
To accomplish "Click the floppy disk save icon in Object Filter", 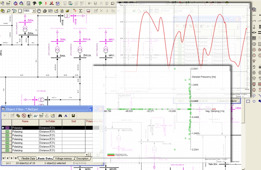I will 73,116.
